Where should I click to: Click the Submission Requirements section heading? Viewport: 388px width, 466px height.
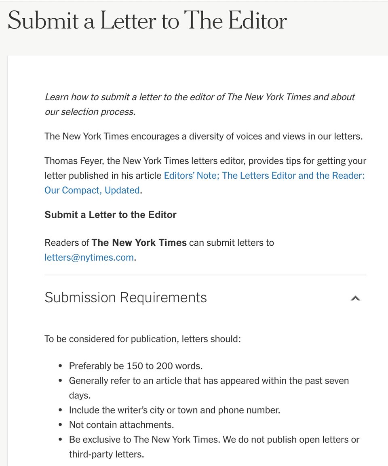[x=126, y=297]
